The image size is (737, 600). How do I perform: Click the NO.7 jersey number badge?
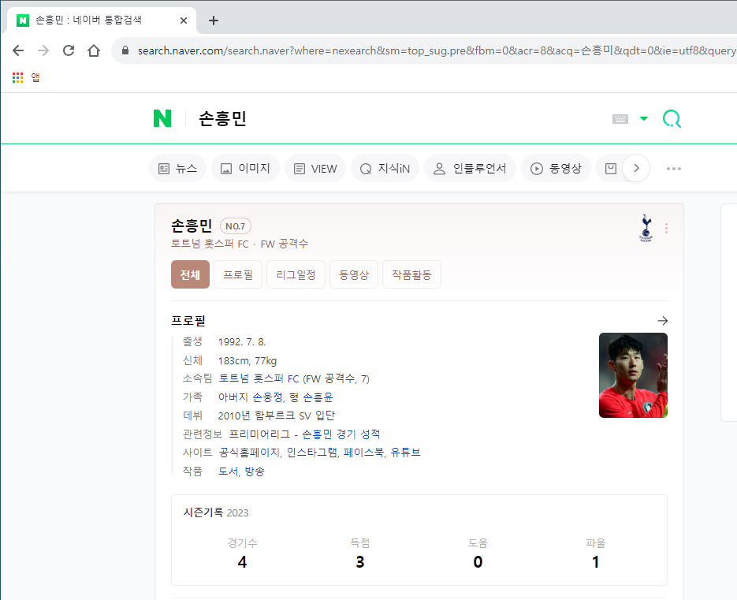236,226
